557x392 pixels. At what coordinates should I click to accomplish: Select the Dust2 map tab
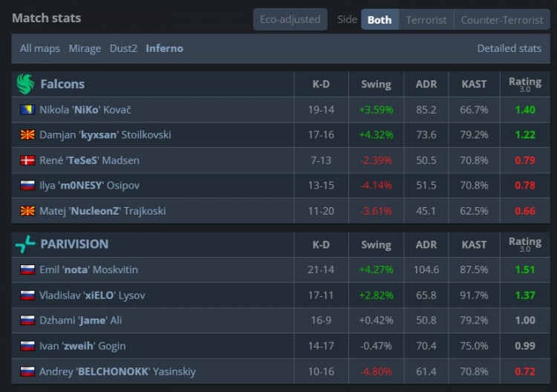(123, 48)
